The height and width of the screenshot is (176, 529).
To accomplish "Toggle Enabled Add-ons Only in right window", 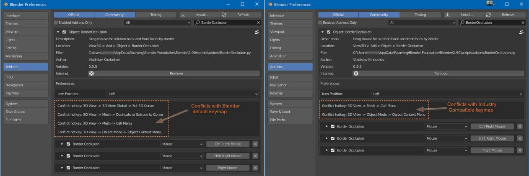I will coord(320,23).
